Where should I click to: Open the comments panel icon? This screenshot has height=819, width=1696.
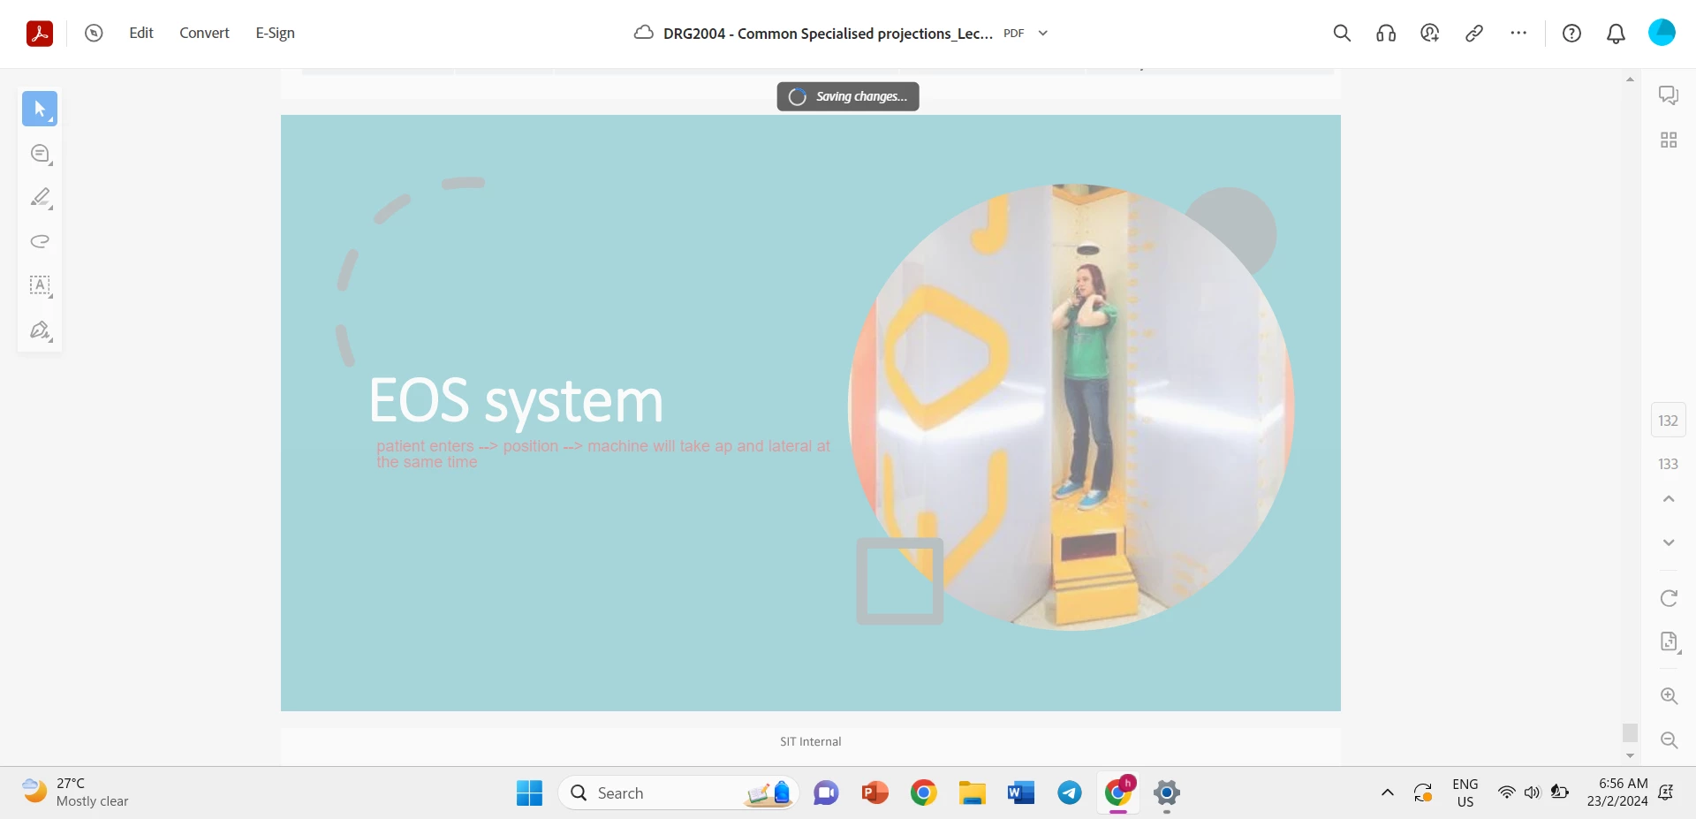coord(1669,95)
